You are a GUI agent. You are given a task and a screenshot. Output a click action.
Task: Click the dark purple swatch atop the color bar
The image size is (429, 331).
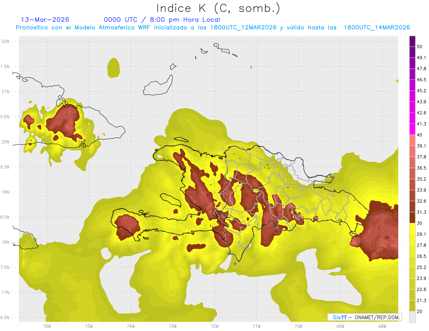point(413,41)
